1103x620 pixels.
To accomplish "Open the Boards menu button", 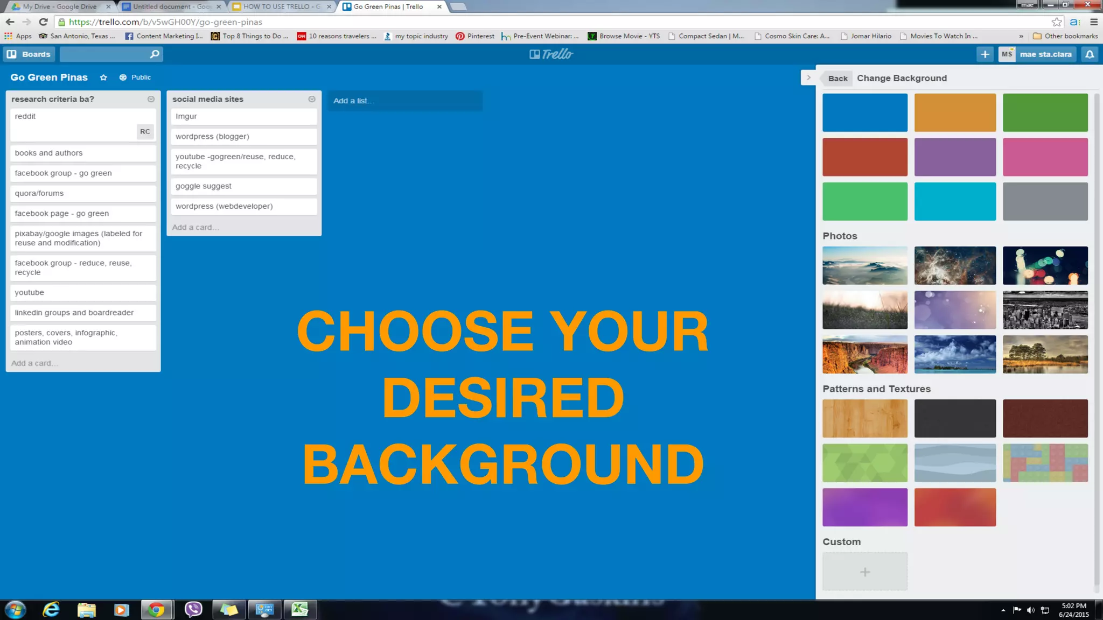I will tap(29, 54).
